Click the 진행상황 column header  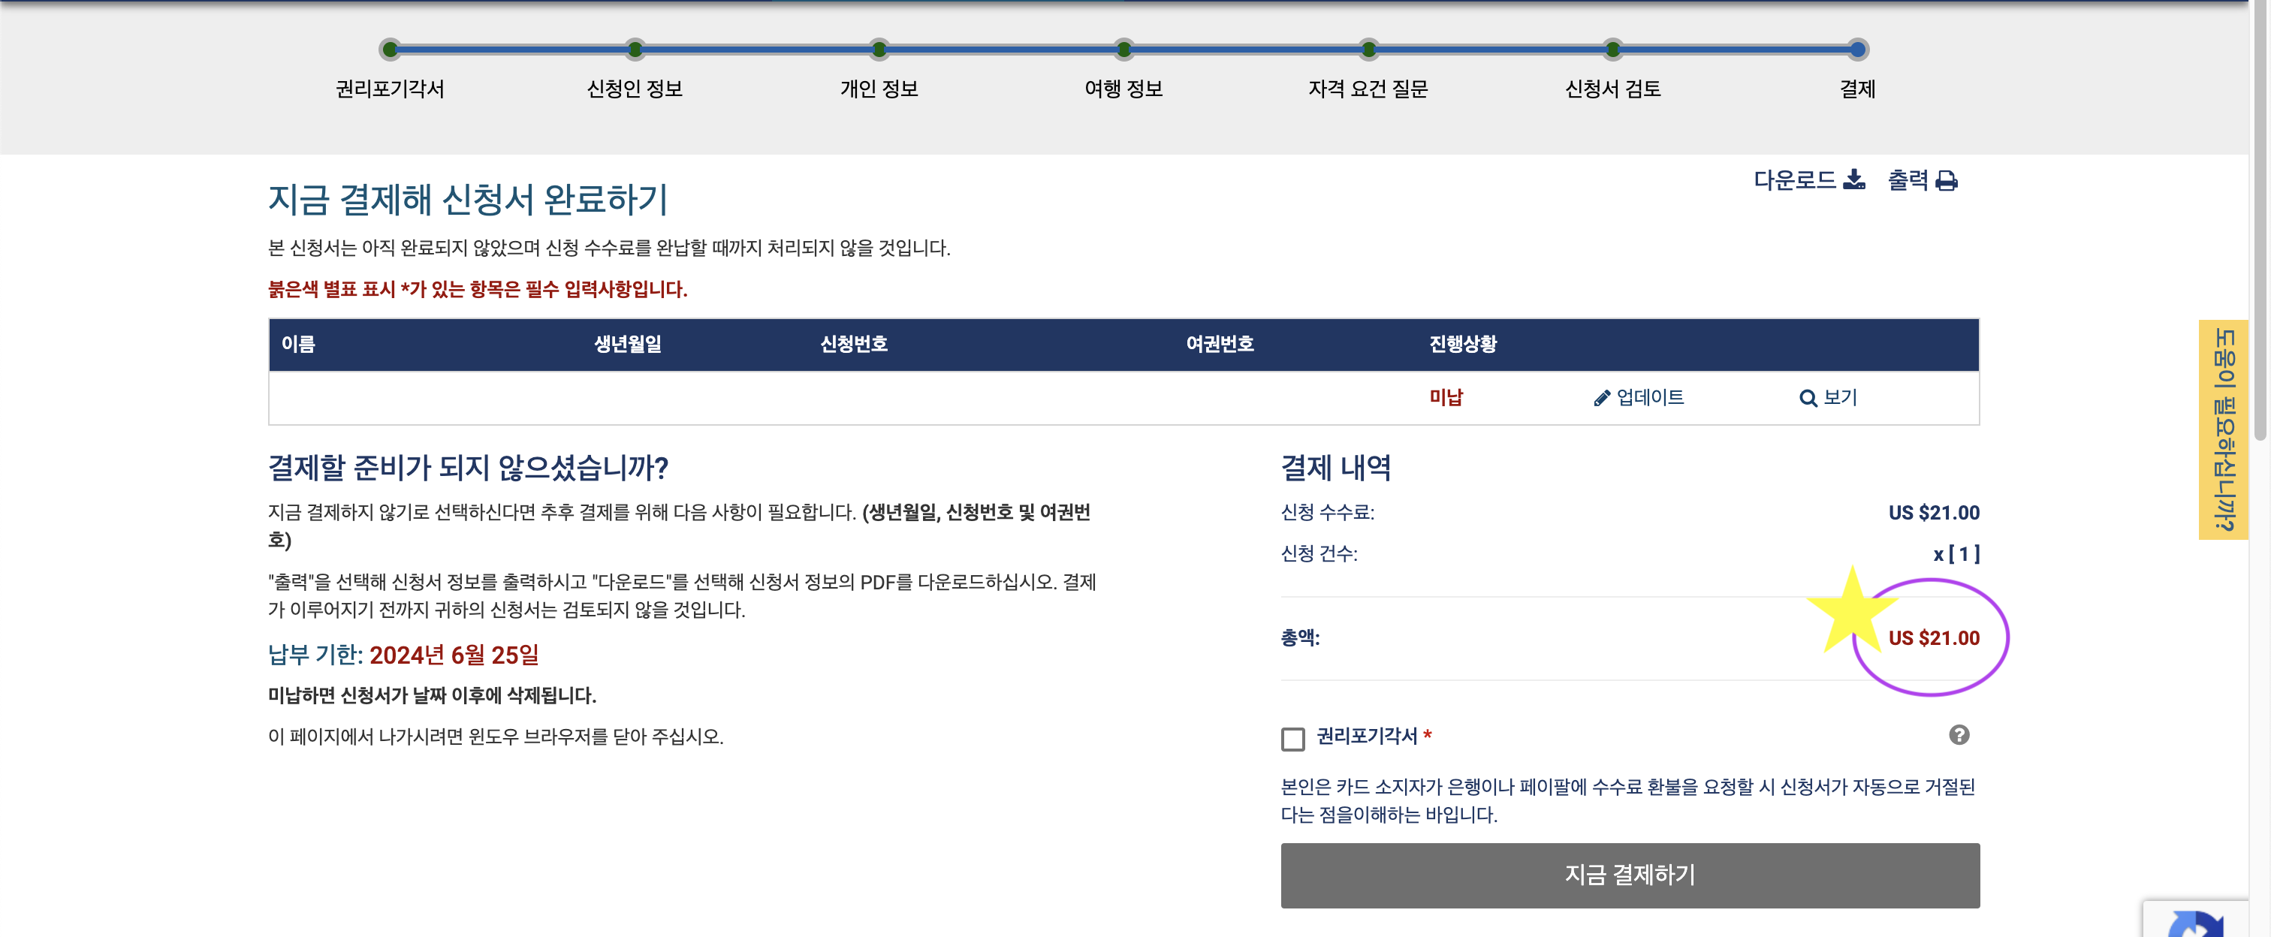click(x=1463, y=344)
